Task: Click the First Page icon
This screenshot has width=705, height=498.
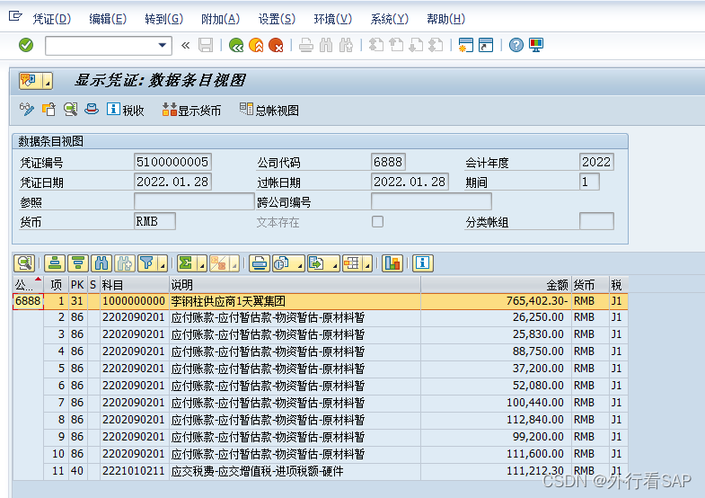Action: (x=376, y=45)
